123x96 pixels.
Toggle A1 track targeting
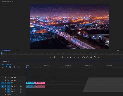[8, 86]
